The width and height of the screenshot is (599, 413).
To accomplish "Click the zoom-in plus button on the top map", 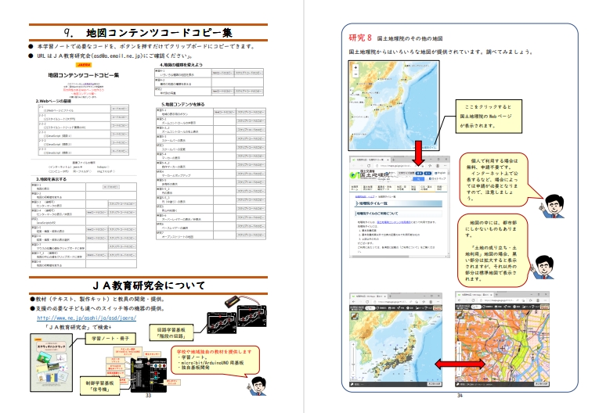I will 355,69.
